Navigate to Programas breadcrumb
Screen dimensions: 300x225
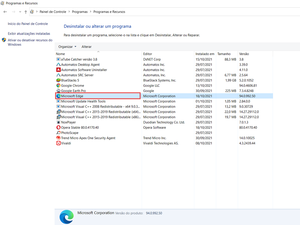(80, 12)
